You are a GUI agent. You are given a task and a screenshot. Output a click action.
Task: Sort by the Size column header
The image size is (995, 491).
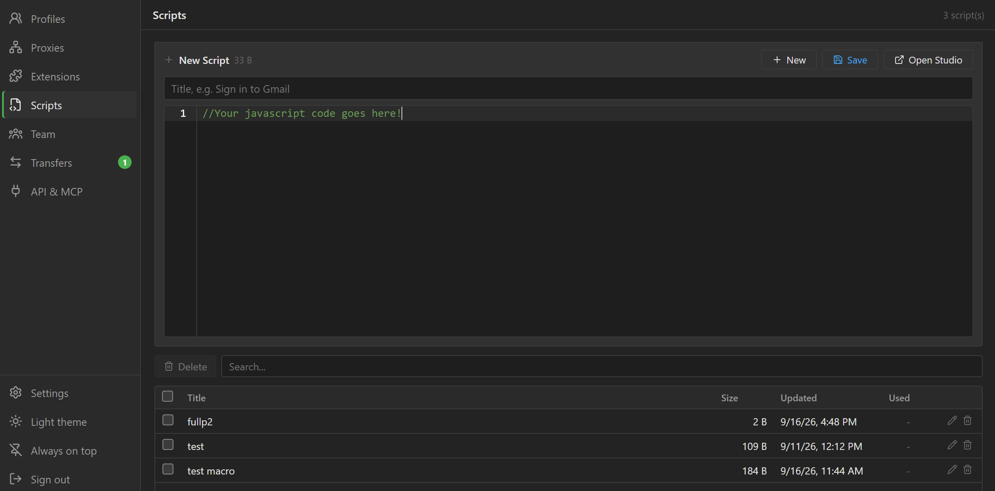[x=729, y=398]
